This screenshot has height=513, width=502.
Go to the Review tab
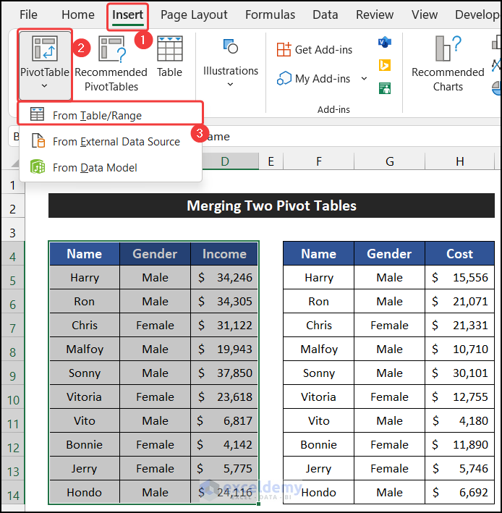click(375, 14)
